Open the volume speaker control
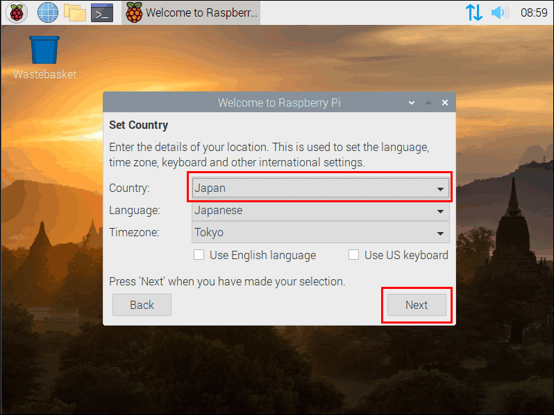Screen dimensions: 554x415 tap(500, 12)
